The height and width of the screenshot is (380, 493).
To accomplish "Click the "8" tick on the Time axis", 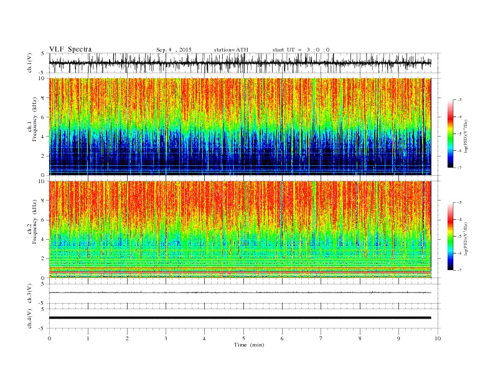I will click(360, 338).
